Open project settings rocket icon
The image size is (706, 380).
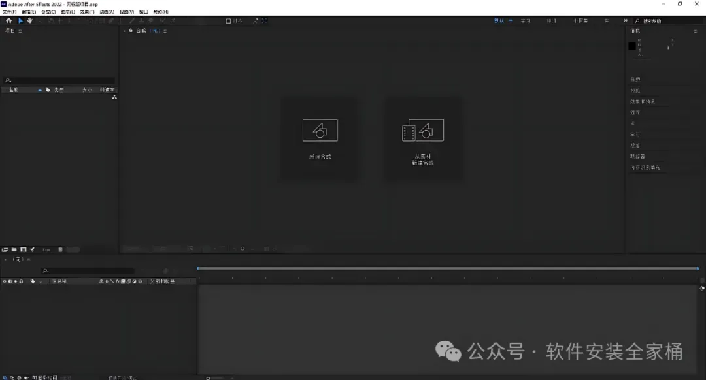pos(33,249)
